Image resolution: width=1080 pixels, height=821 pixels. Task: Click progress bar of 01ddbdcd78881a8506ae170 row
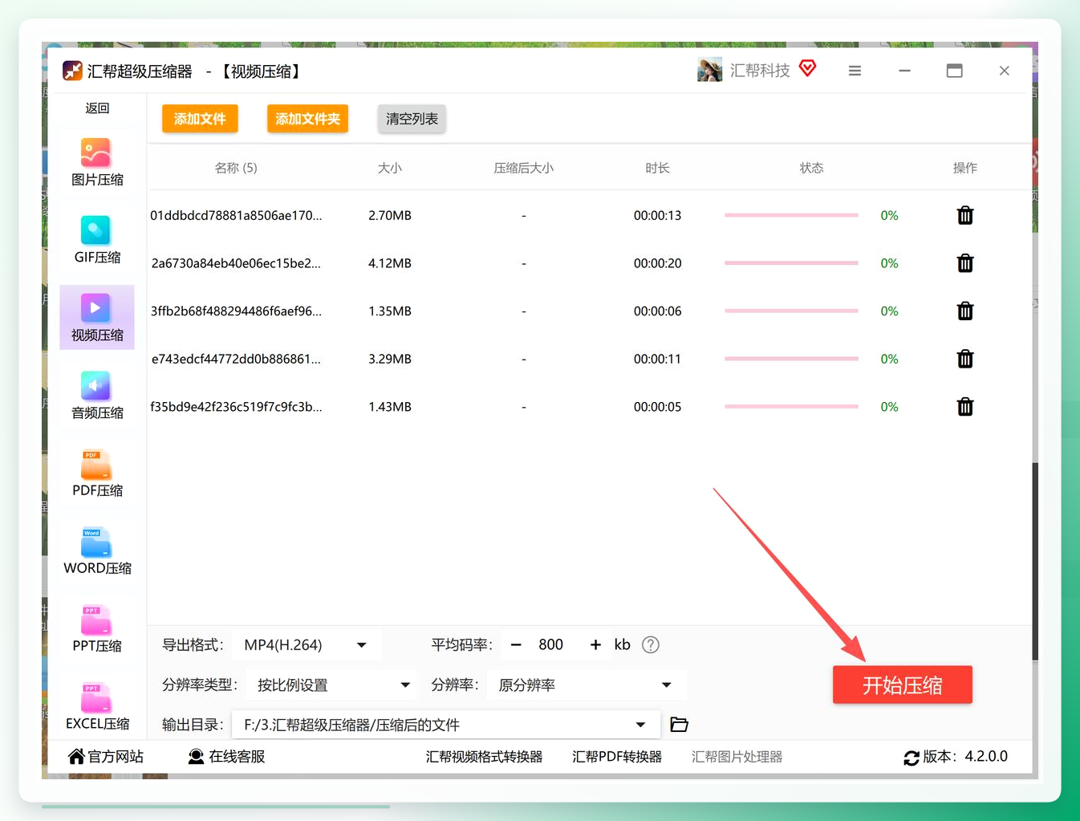click(791, 215)
